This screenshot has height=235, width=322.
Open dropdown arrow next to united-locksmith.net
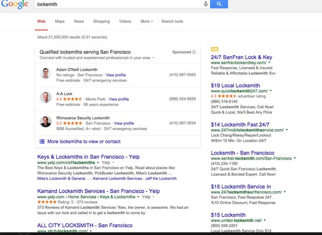click(x=264, y=220)
